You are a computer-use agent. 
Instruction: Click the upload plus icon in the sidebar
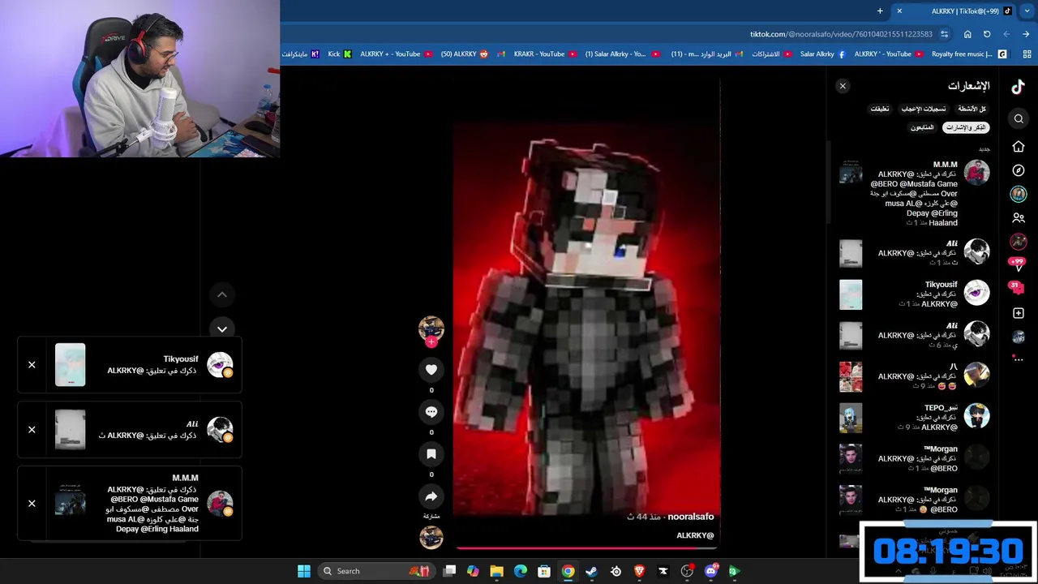1019,313
